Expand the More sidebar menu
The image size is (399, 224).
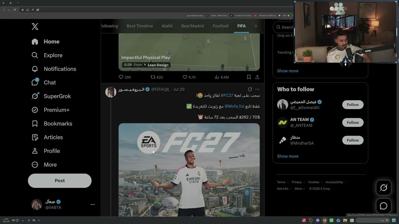[44, 165]
